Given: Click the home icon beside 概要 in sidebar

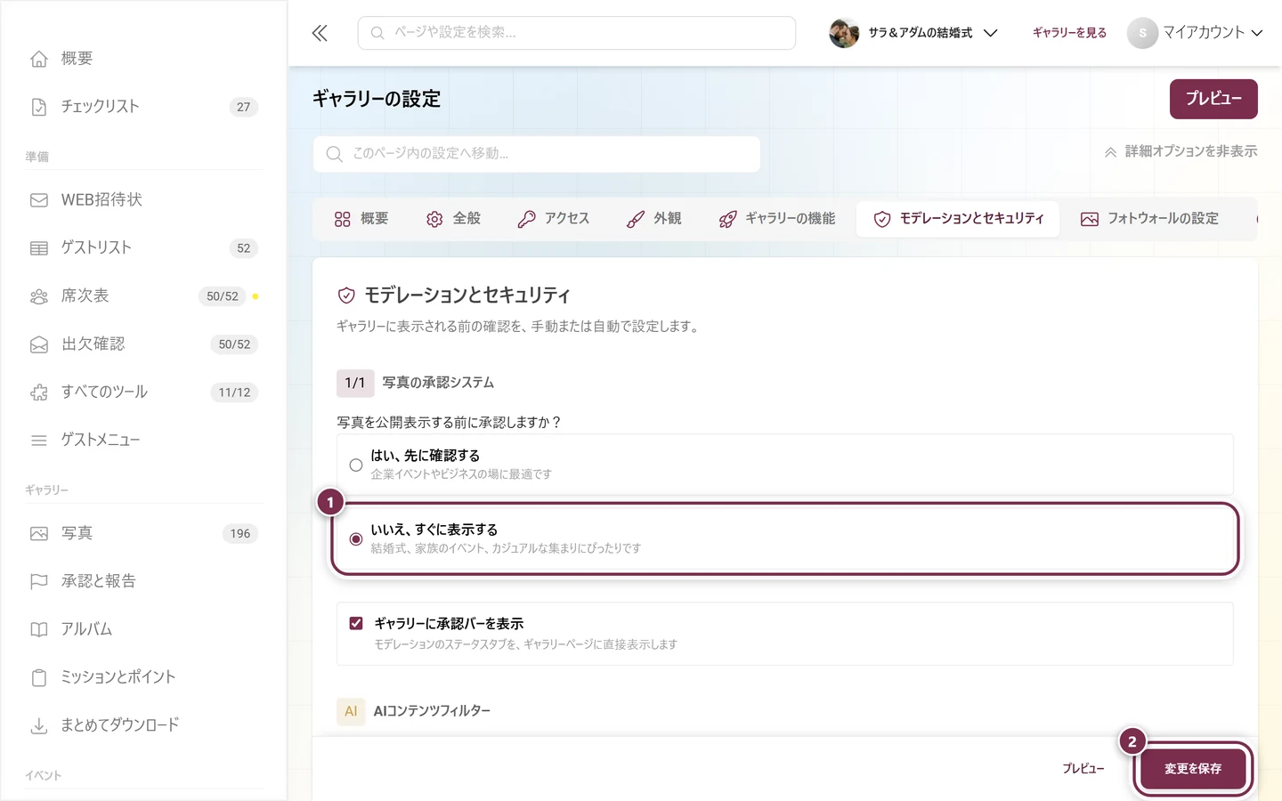Looking at the screenshot, I should click(x=39, y=59).
